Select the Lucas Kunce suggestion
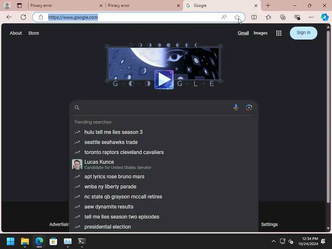Image resolution: width=332 pixels, height=249 pixels. click(x=164, y=164)
